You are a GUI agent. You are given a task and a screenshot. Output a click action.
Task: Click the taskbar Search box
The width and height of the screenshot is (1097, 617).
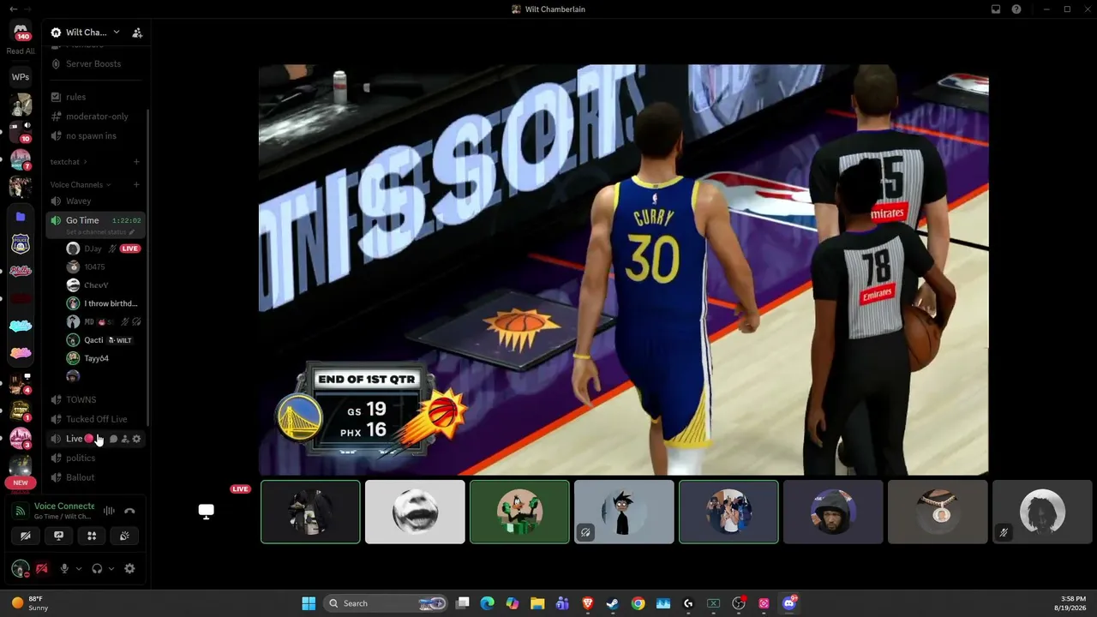[x=387, y=603]
